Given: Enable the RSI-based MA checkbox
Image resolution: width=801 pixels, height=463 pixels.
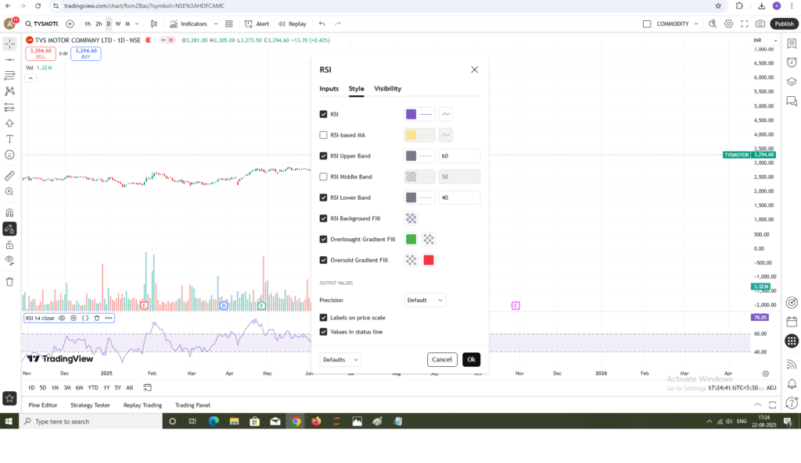Looking at the screenshot, I should [x=323, y=135].
